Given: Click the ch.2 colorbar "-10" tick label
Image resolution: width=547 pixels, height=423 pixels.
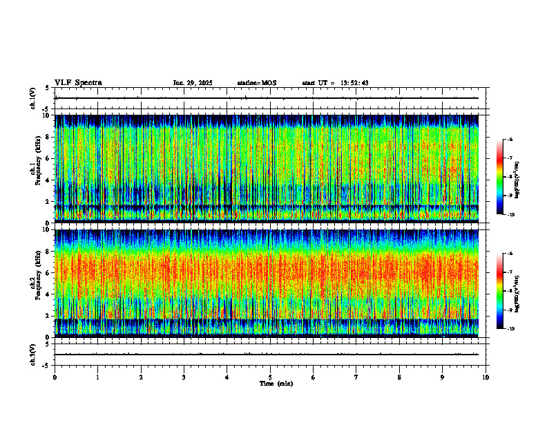Looking at the screenshot, I should 510,329.
